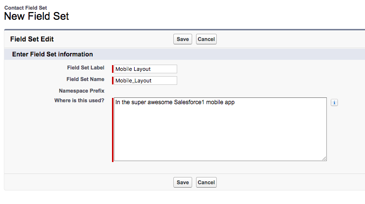The image size is (365, 204).
Task: Click the 'New Field Set' page heading
Action: (37, 16)
